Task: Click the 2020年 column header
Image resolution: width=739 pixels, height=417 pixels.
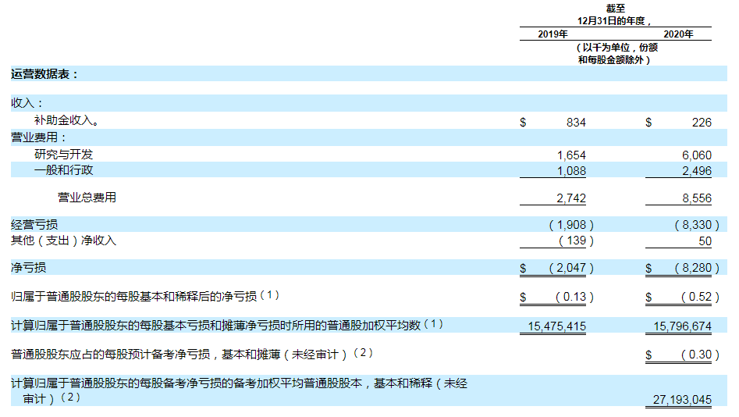Action: click(678, 34)
